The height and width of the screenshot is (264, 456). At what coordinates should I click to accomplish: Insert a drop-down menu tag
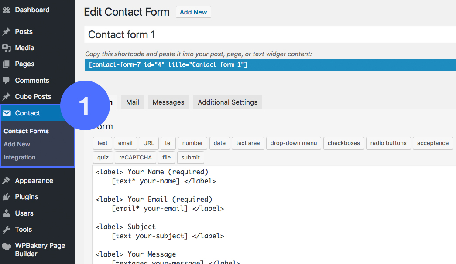point(294,143)
